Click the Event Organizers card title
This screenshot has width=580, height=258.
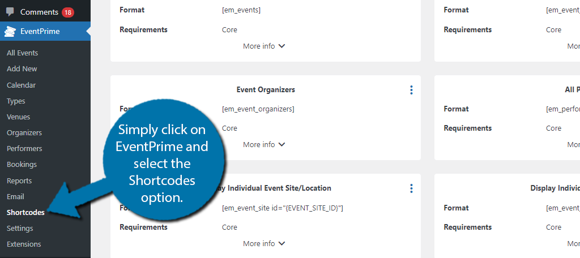point(266,90)
